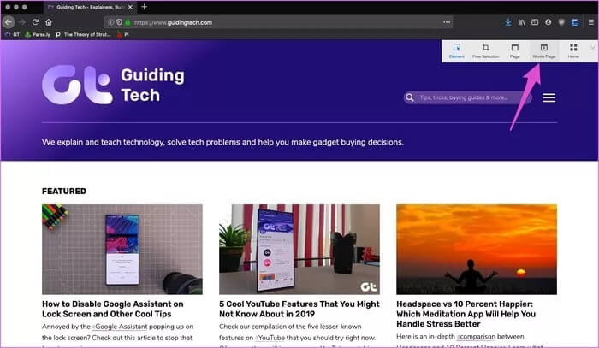This screenshot has width=599, height=348.
Task: Open a new browser tab
Action: (144, 7)
